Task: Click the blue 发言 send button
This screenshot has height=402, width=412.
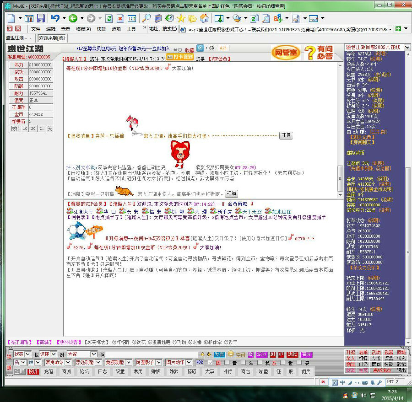Action: (x=219, y=355)
